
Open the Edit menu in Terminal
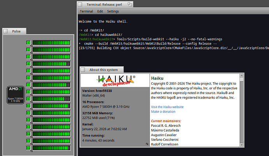pos(100,11)
